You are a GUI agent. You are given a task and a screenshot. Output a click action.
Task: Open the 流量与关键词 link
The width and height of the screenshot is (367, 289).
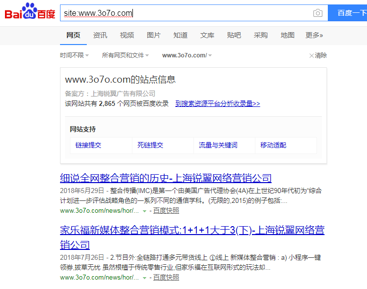(x=218, y=145)
